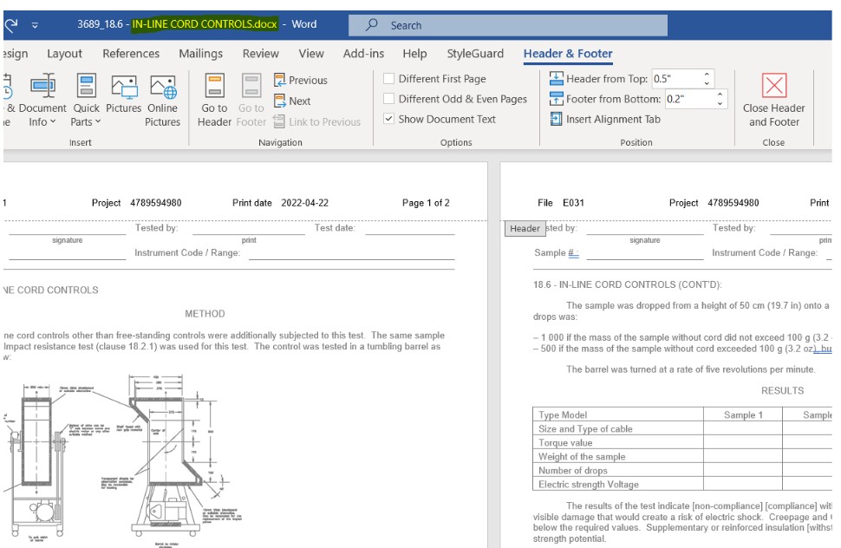Click the Redo icon in title bar
Viewport: 841px width, 548px height.
click(10, 24)
